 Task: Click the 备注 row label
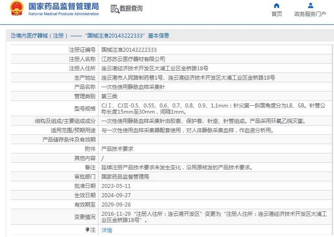pyautogui.click(x=90, y=167)
